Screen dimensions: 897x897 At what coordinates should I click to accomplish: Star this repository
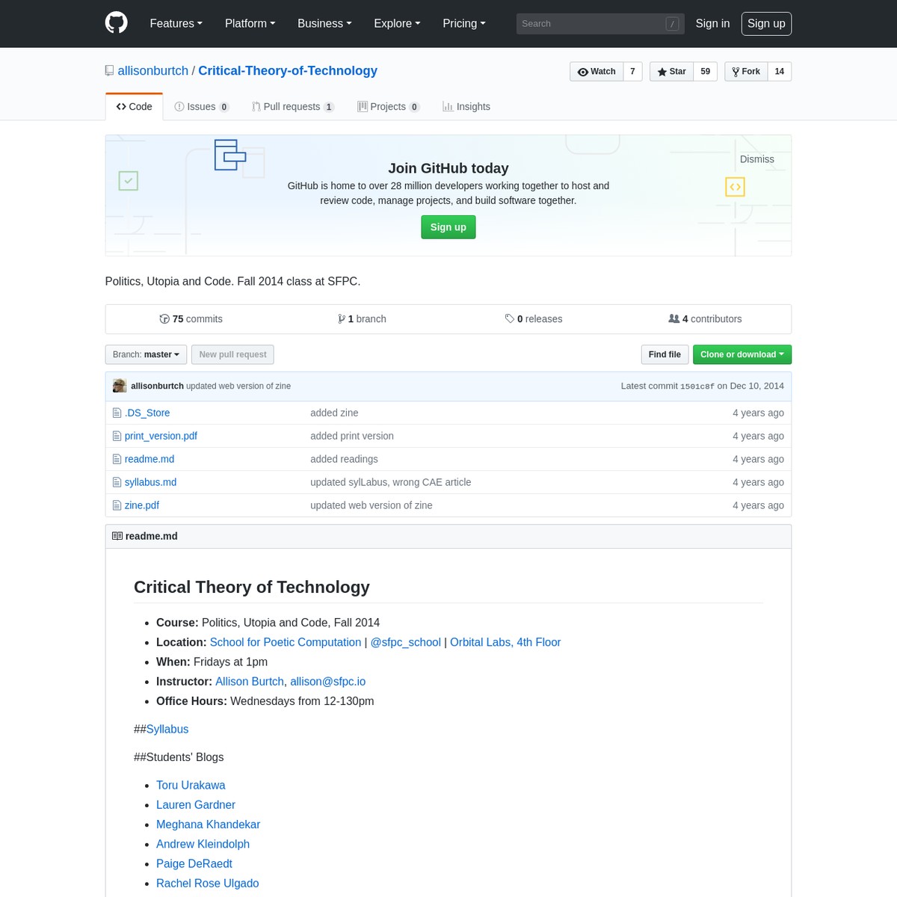[x=671, y=72]
